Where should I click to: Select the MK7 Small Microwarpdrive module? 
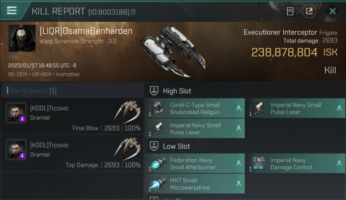[x=195, y=184]
